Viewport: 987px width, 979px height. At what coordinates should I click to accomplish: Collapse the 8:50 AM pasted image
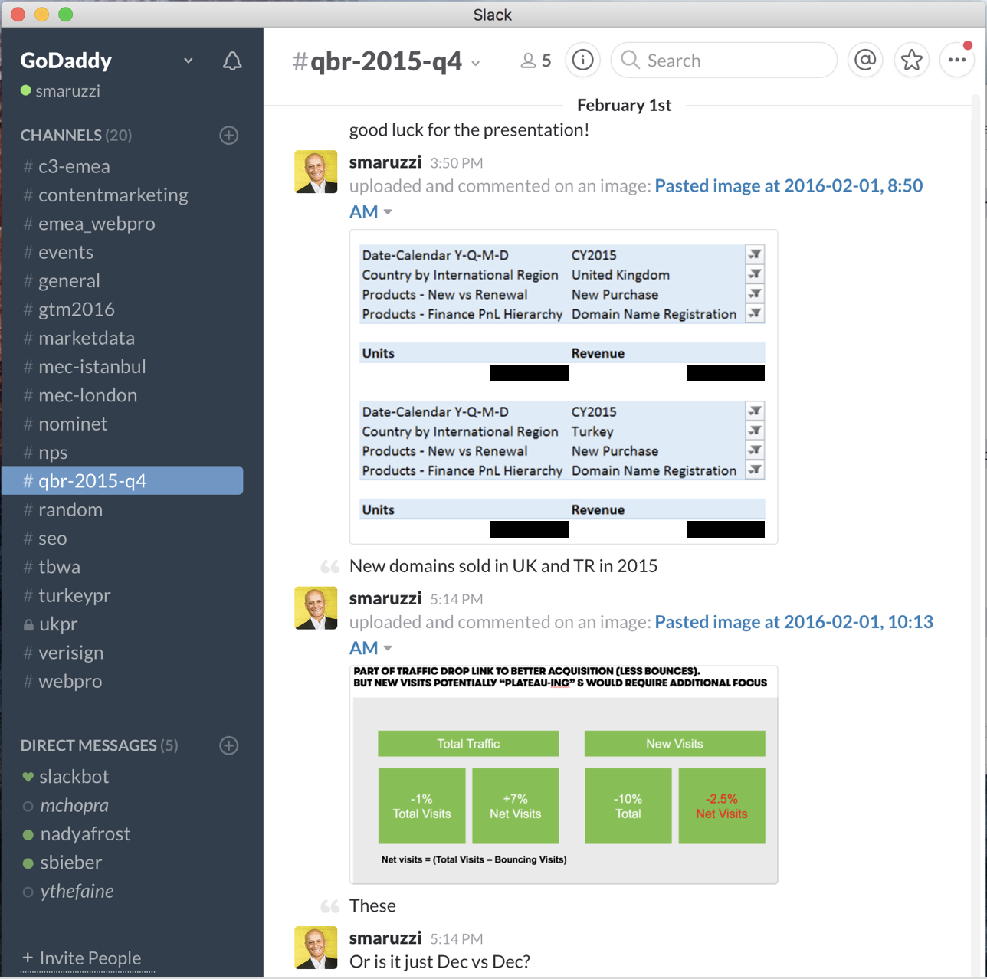[388, 212]
